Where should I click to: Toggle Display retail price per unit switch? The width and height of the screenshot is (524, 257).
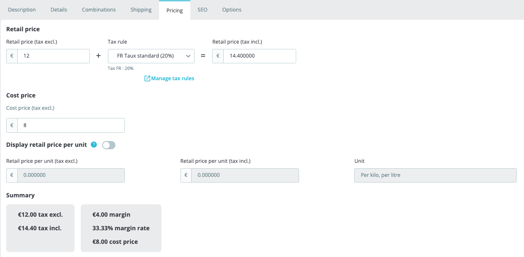(109, 145)
